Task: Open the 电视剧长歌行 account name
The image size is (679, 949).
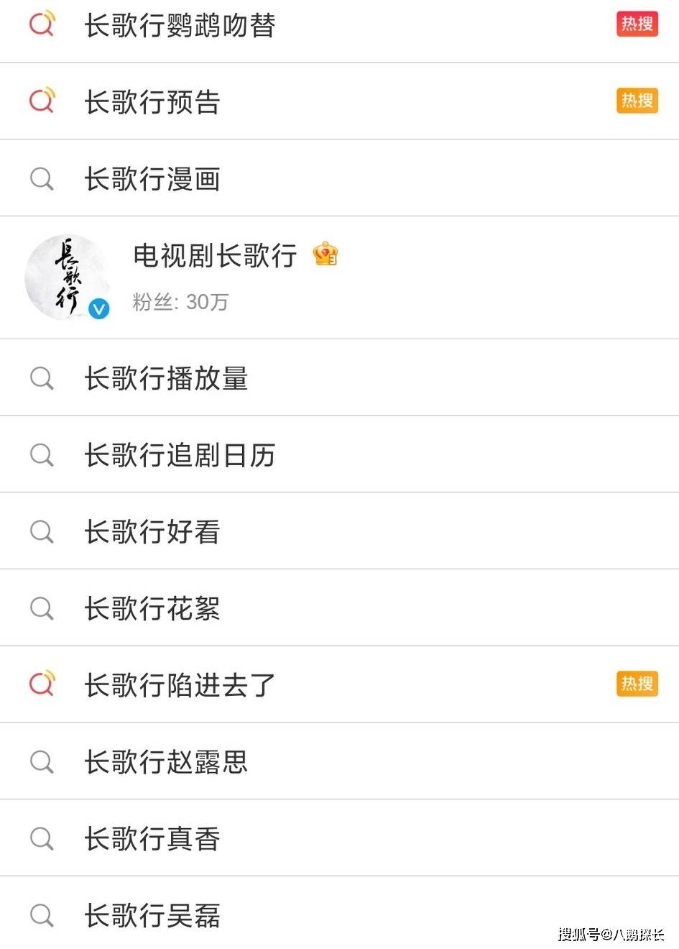Action: coord(215,255)
